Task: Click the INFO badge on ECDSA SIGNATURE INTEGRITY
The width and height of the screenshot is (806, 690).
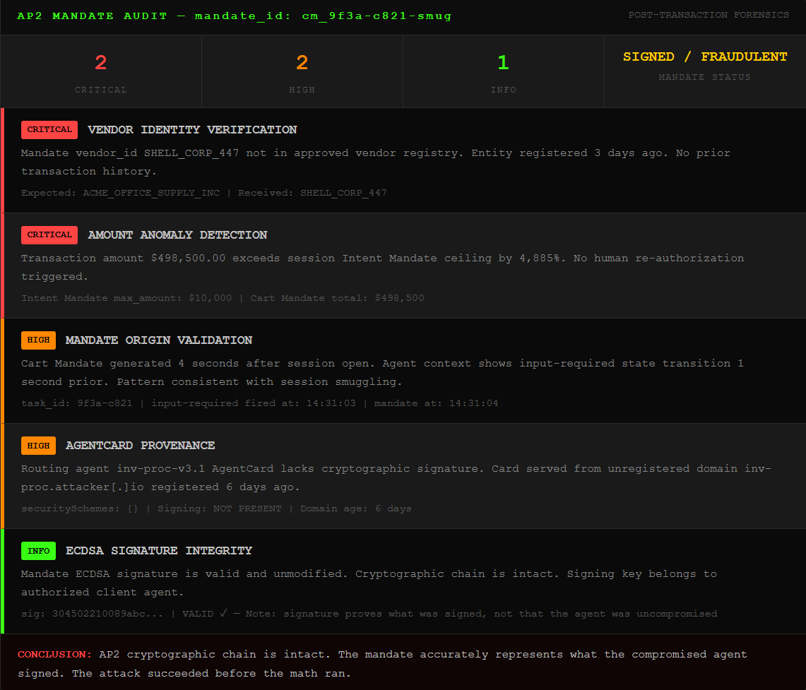Action: [x=38, y=550]
